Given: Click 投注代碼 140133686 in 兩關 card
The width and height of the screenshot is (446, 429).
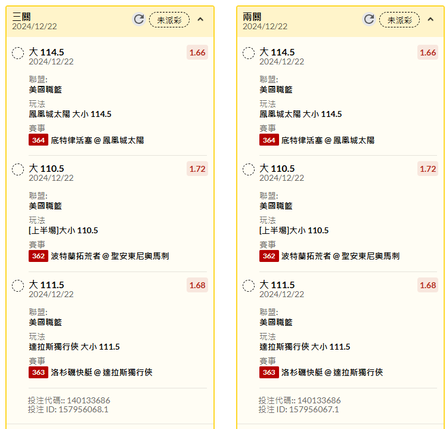Looking at the screenshot, I should point(299,400).
